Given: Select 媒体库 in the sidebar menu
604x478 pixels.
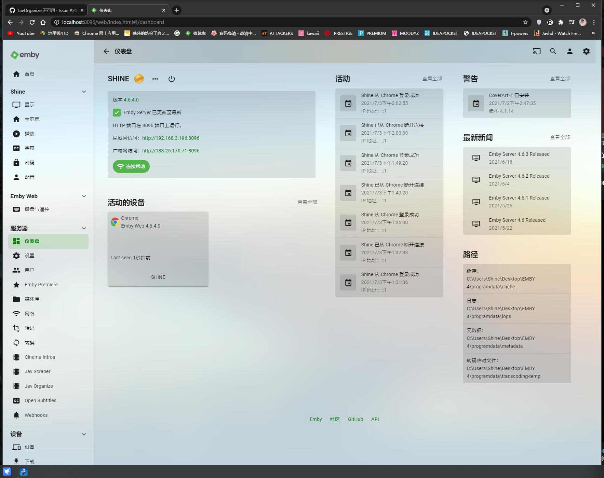Looking at the screenshot, I should [31, 299].
